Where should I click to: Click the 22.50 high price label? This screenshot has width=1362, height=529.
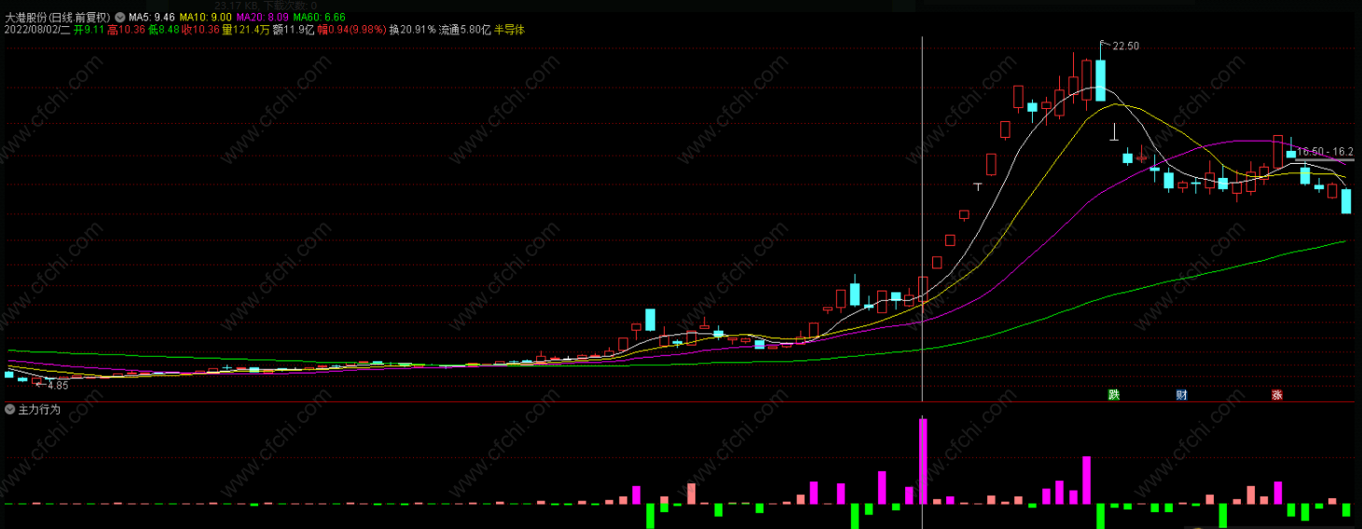tap(1126, 46)
